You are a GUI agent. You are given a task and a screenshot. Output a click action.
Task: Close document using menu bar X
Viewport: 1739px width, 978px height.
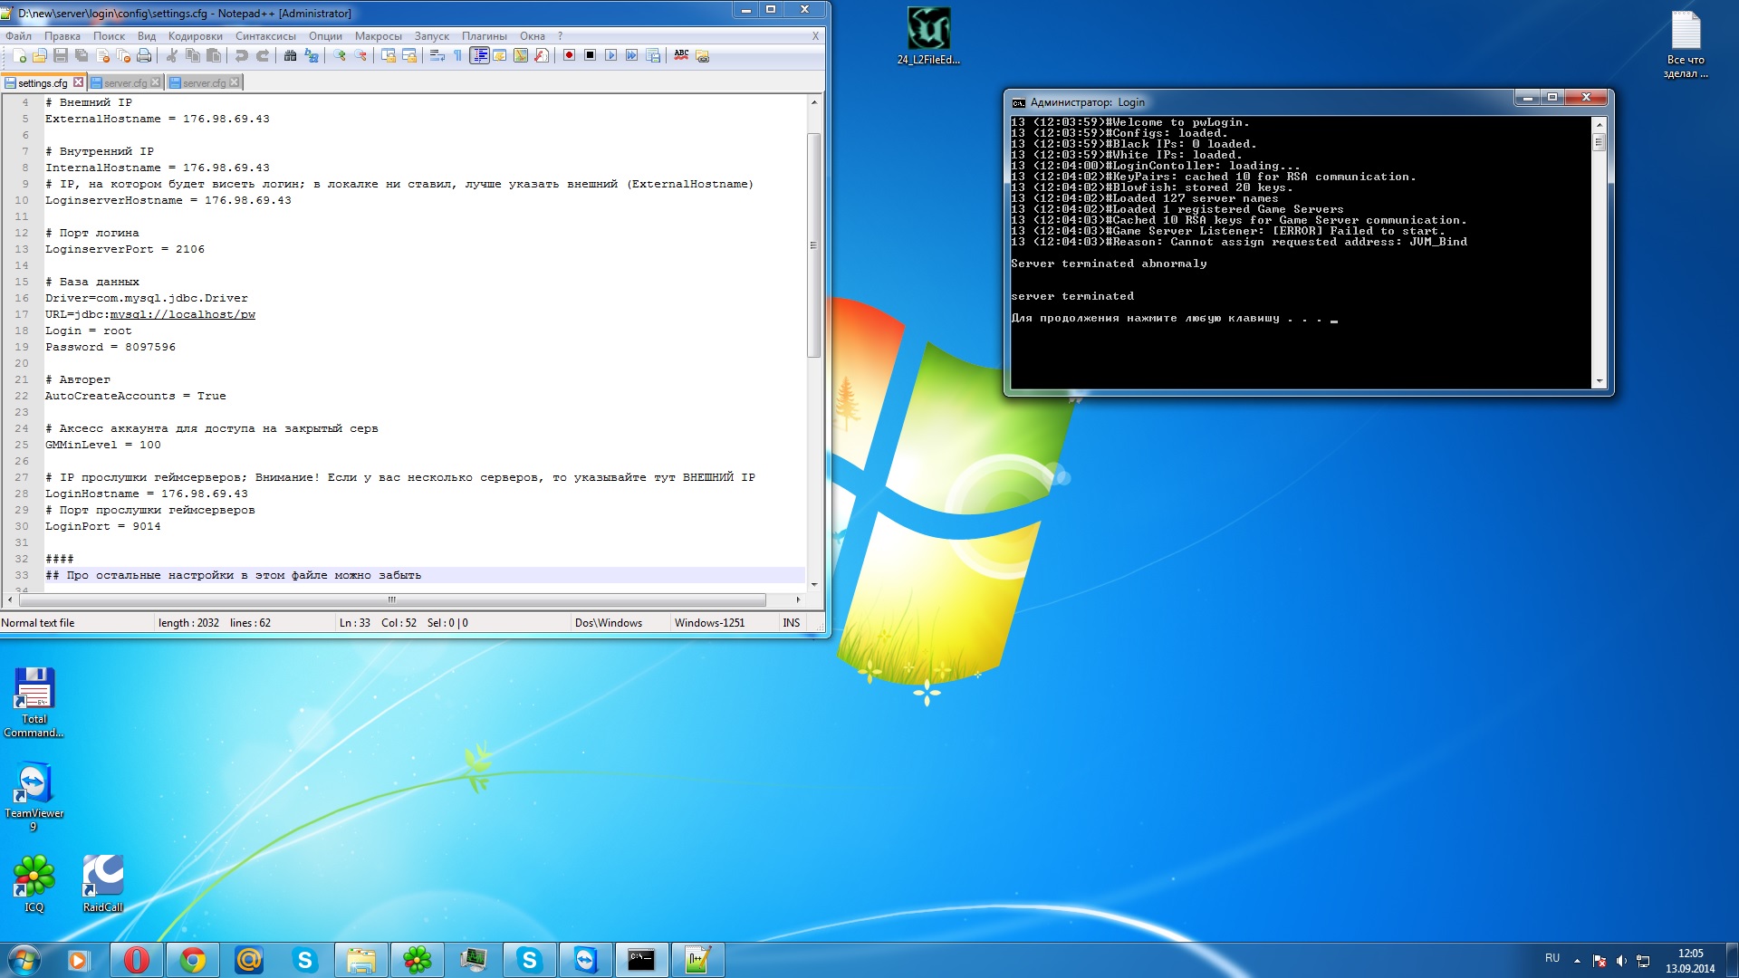[815, 36]
